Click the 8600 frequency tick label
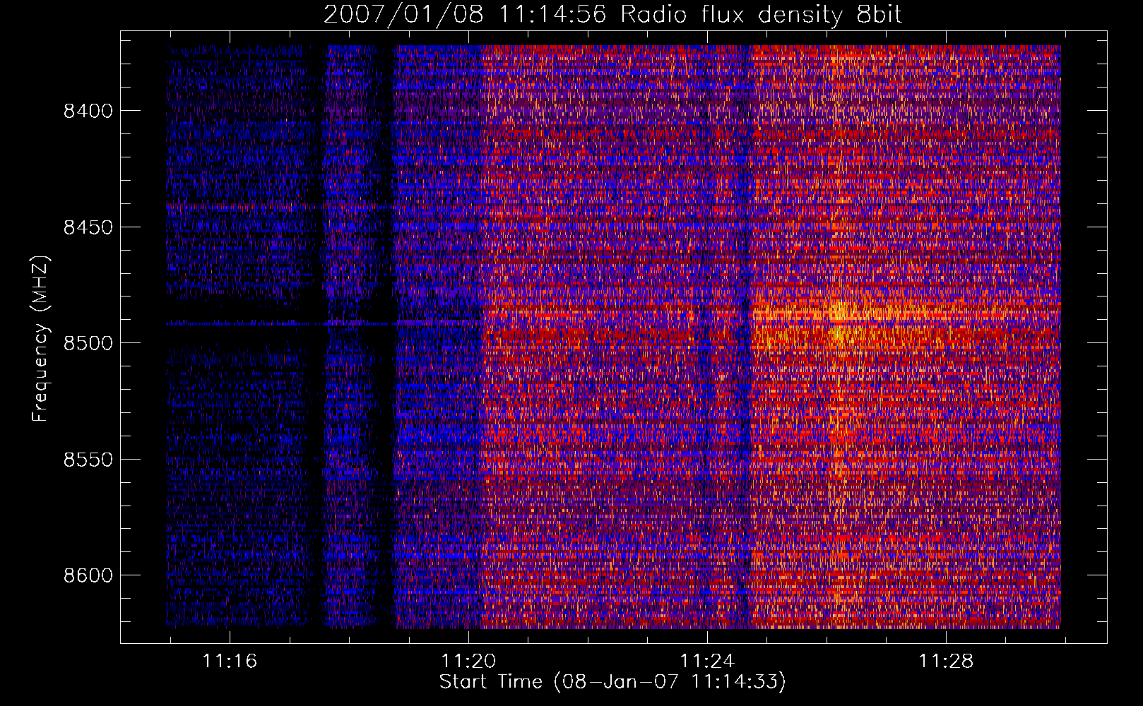 coord(88,575)
